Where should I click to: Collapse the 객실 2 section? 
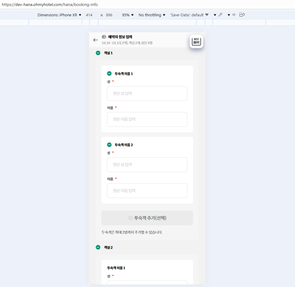tap(98, 247)
